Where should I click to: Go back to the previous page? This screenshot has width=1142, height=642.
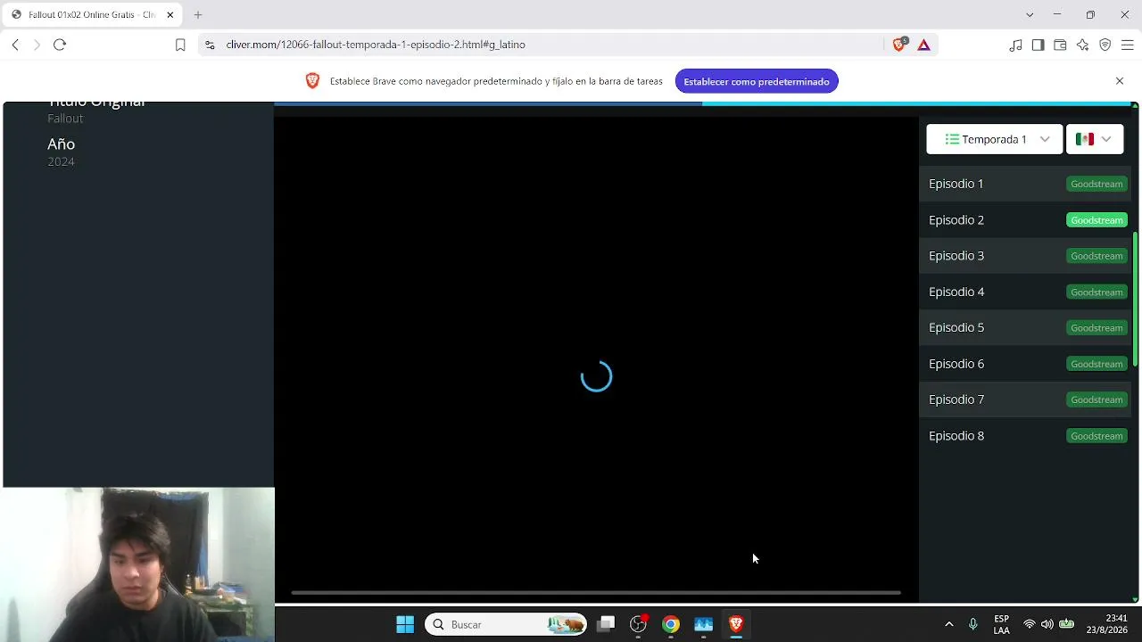[15, 45]
